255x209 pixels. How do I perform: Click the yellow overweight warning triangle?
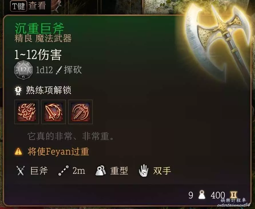click(18, 151)
